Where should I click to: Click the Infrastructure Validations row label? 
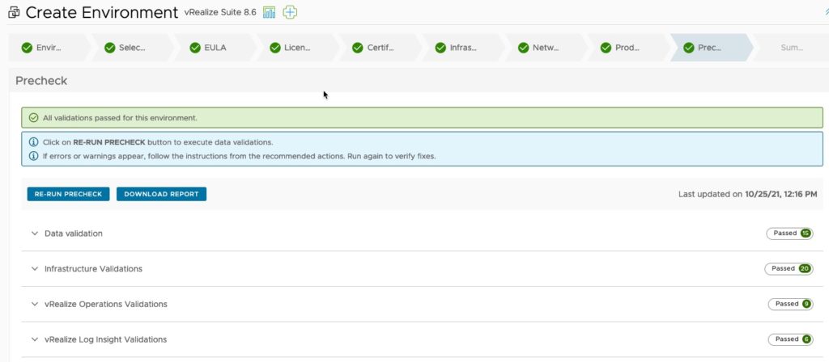tap(94, 268)
